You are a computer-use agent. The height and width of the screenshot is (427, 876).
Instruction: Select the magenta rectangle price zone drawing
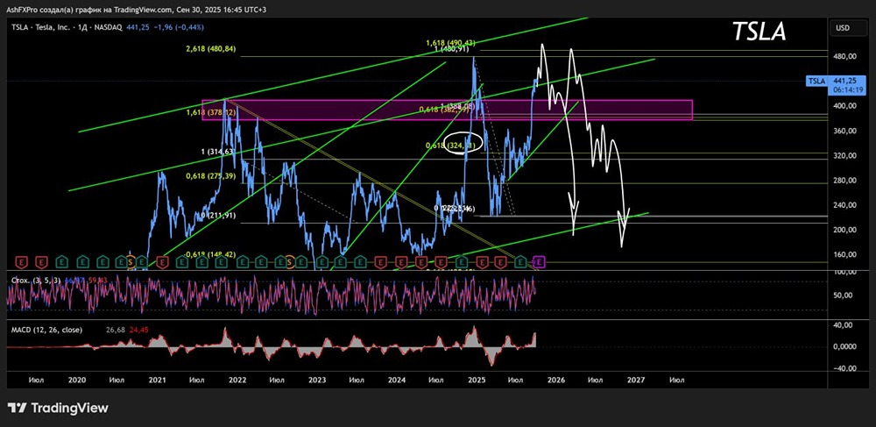coord(447,110)
